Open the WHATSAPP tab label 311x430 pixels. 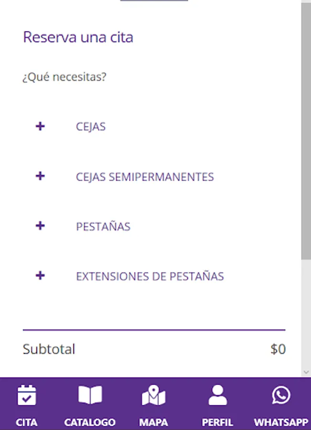pyautogui.click(x=281, y=422)
